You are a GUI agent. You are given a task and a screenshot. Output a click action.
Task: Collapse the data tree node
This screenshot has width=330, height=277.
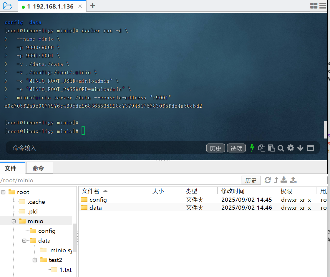[24, 241]
